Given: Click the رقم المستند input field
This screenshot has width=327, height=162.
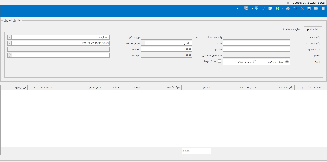Looking at the screenshot, I should [256, 43].
